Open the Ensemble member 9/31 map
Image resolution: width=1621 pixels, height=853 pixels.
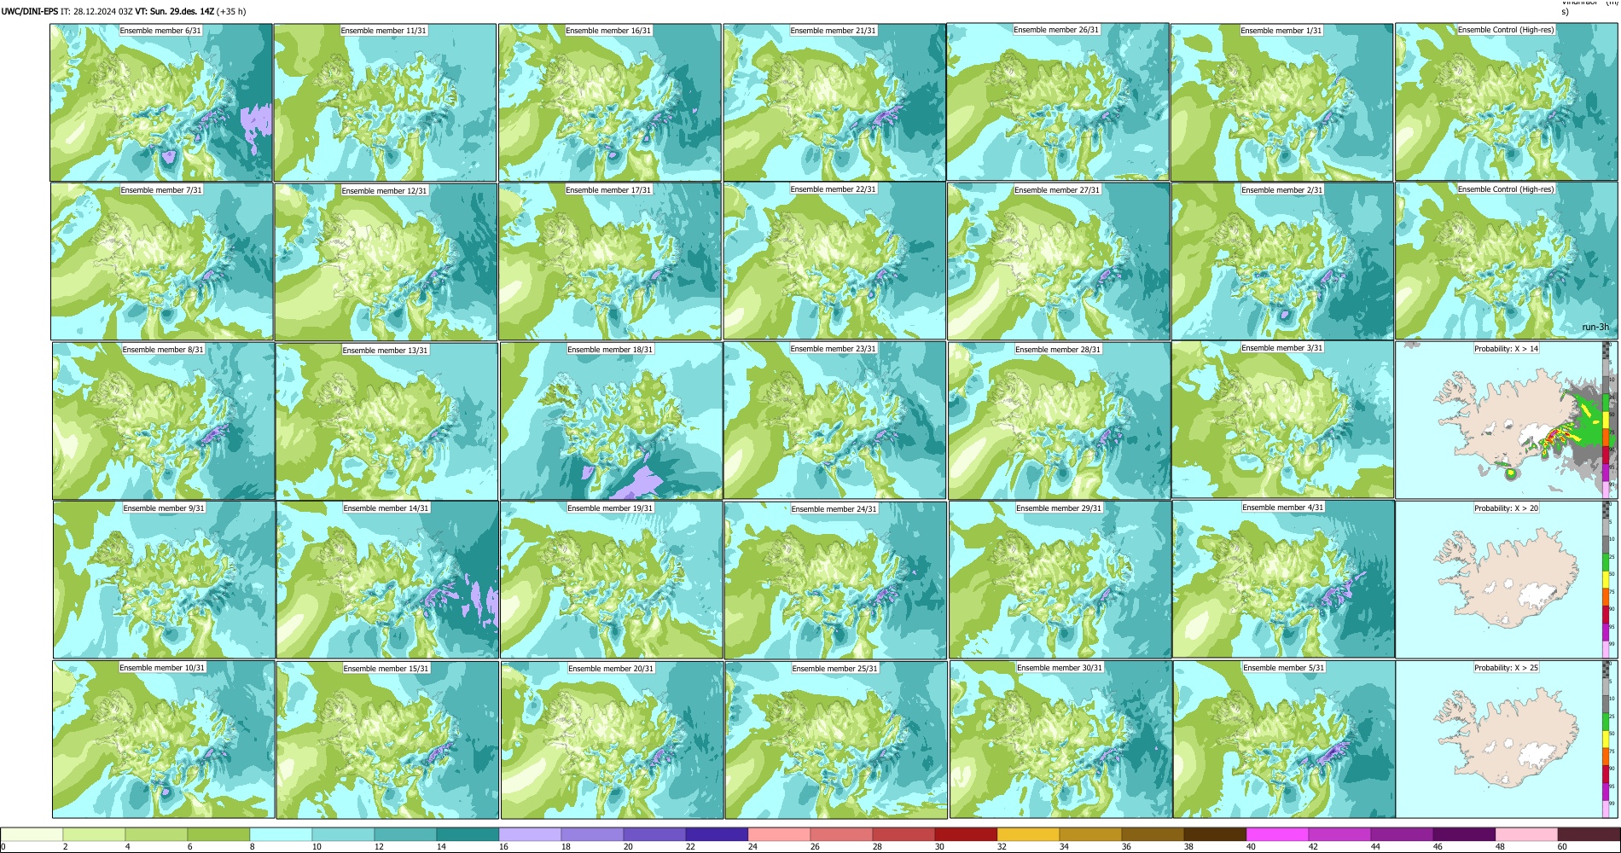coord(164,580)
